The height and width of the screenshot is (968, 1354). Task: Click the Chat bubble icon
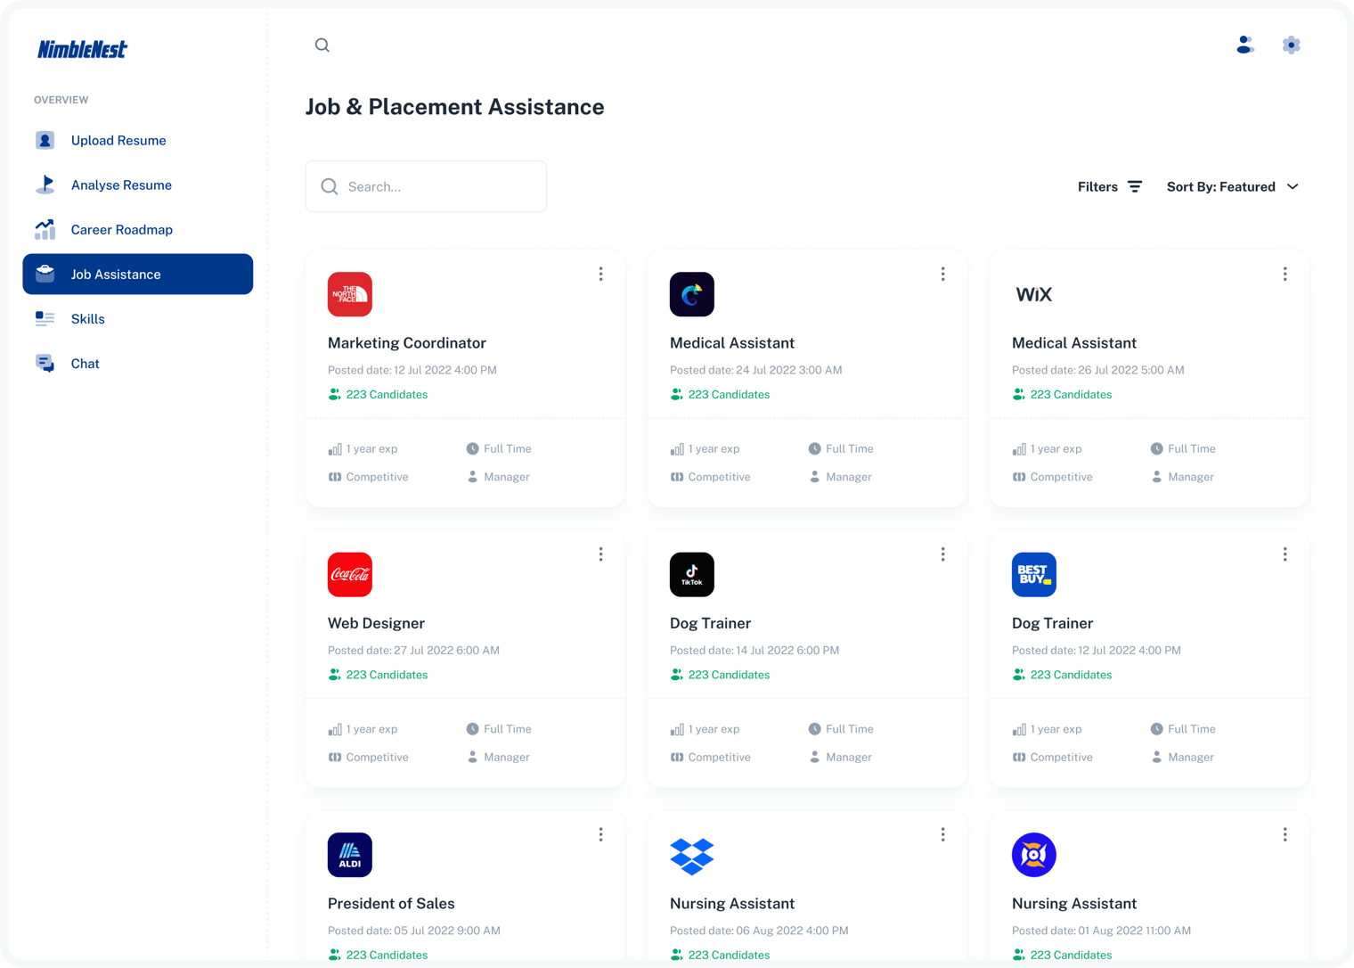coord(45,363)
